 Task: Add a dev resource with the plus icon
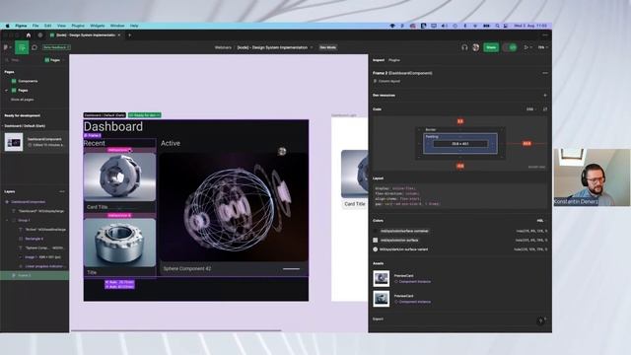click(x=545, y=96)
